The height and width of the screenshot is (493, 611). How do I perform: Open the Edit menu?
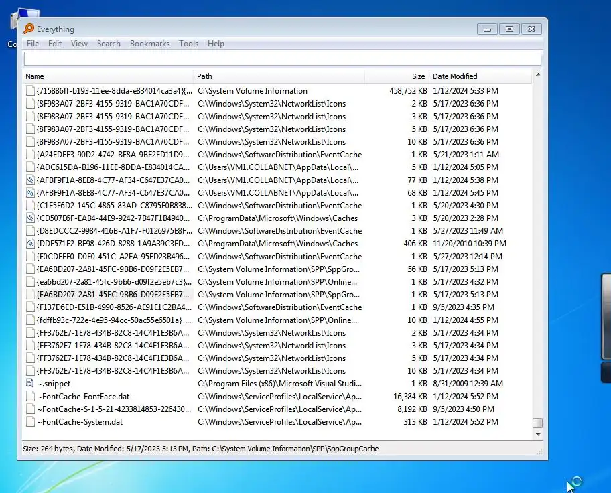point(54,44)
